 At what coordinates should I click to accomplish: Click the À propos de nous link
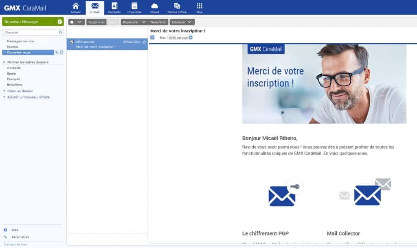[15, 244]
